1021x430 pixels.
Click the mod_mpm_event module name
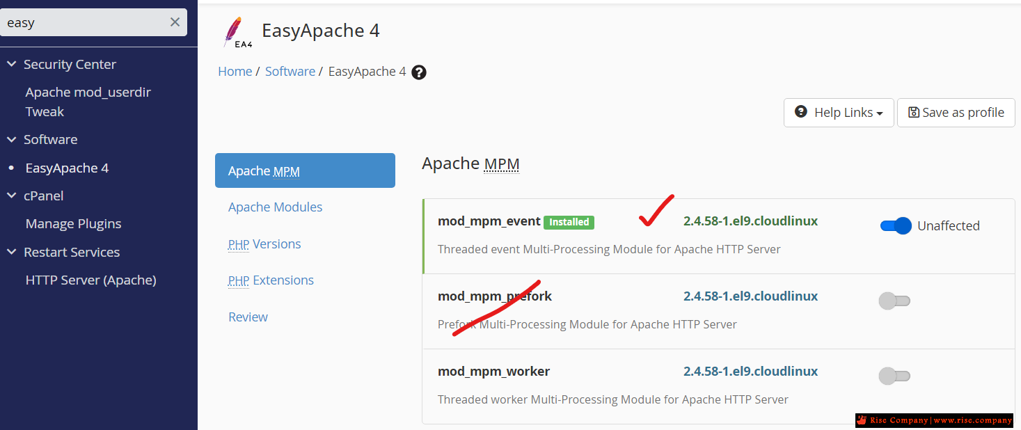pos(489,221)
